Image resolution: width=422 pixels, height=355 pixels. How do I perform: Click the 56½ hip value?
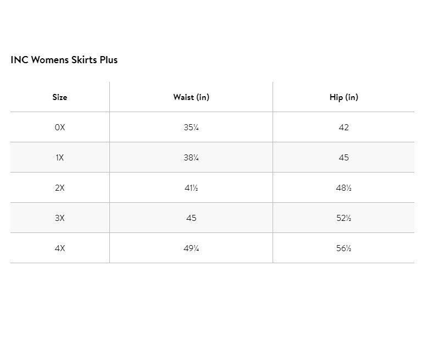343,248
